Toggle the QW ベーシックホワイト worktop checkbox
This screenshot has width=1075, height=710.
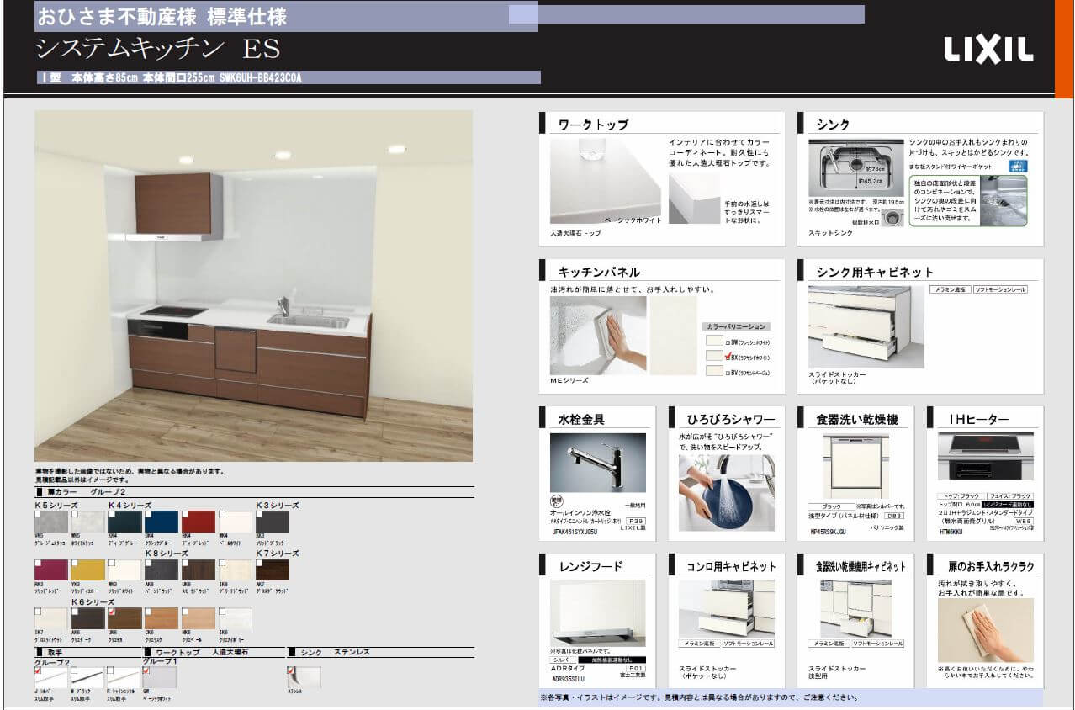(x=147, y=670)
